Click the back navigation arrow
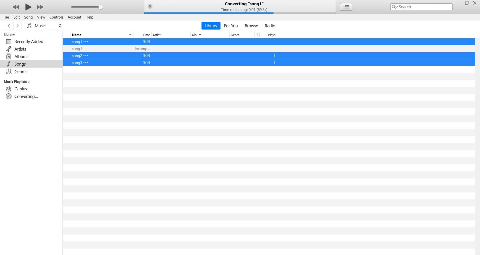480x255 pixels. pyautogui.click(x=9, y=26)
